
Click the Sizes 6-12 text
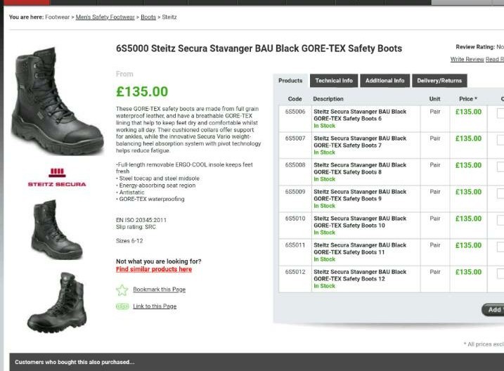pyautogui.click(x=129, y=240)
